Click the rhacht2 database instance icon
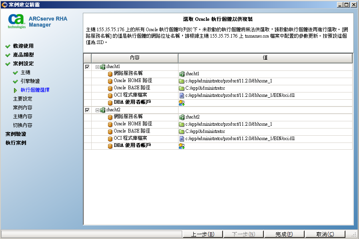Screen dimensions: 359x239 tap(103, 110)
